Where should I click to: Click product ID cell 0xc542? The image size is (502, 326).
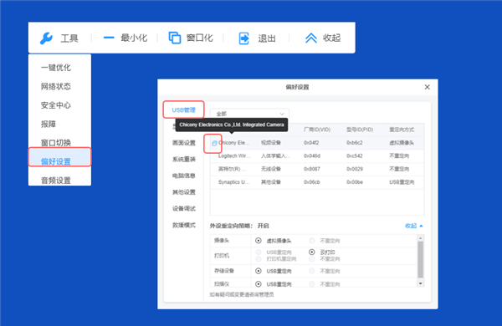click(x=355, y=155)
